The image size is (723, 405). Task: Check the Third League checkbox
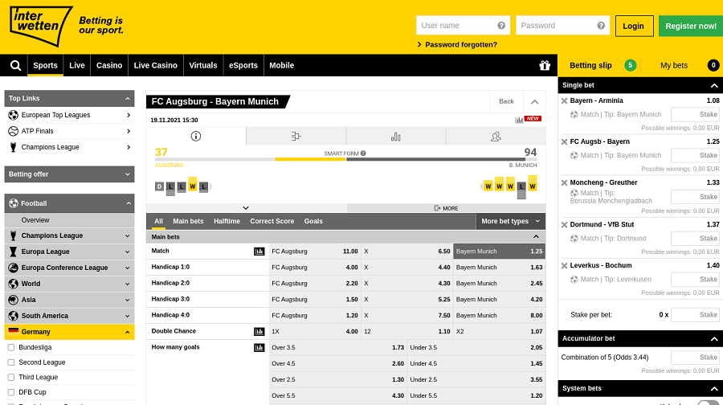(11, 378)
